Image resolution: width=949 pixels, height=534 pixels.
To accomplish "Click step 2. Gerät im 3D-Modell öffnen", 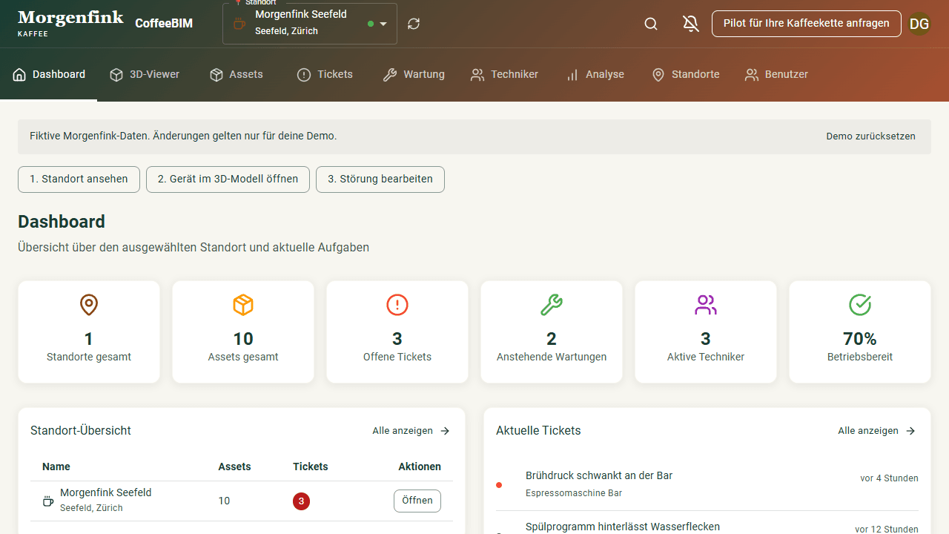I will pyautogui.click(x=228, y=179).
